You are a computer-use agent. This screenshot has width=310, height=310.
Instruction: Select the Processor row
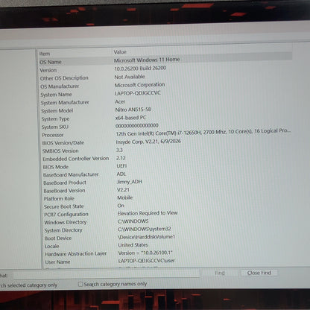point(165,133)
